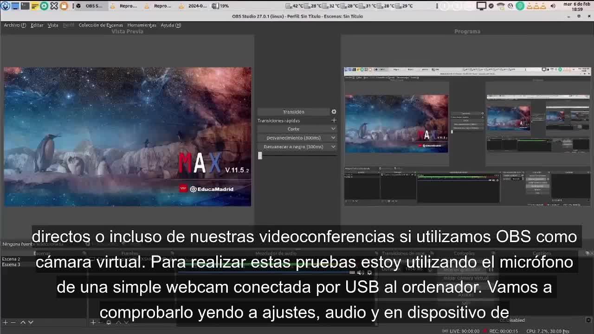The image size is (594, 334).
Task: Open volume speaker tray icon
Action: [553, 6]
